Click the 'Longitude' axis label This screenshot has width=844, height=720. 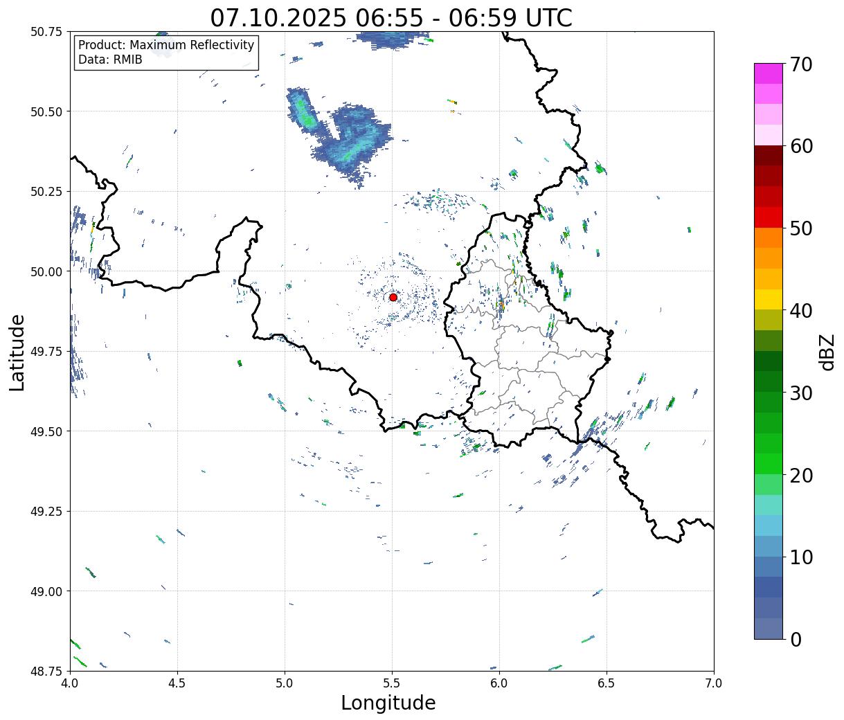pyautogui.click(x=388, y=703)
